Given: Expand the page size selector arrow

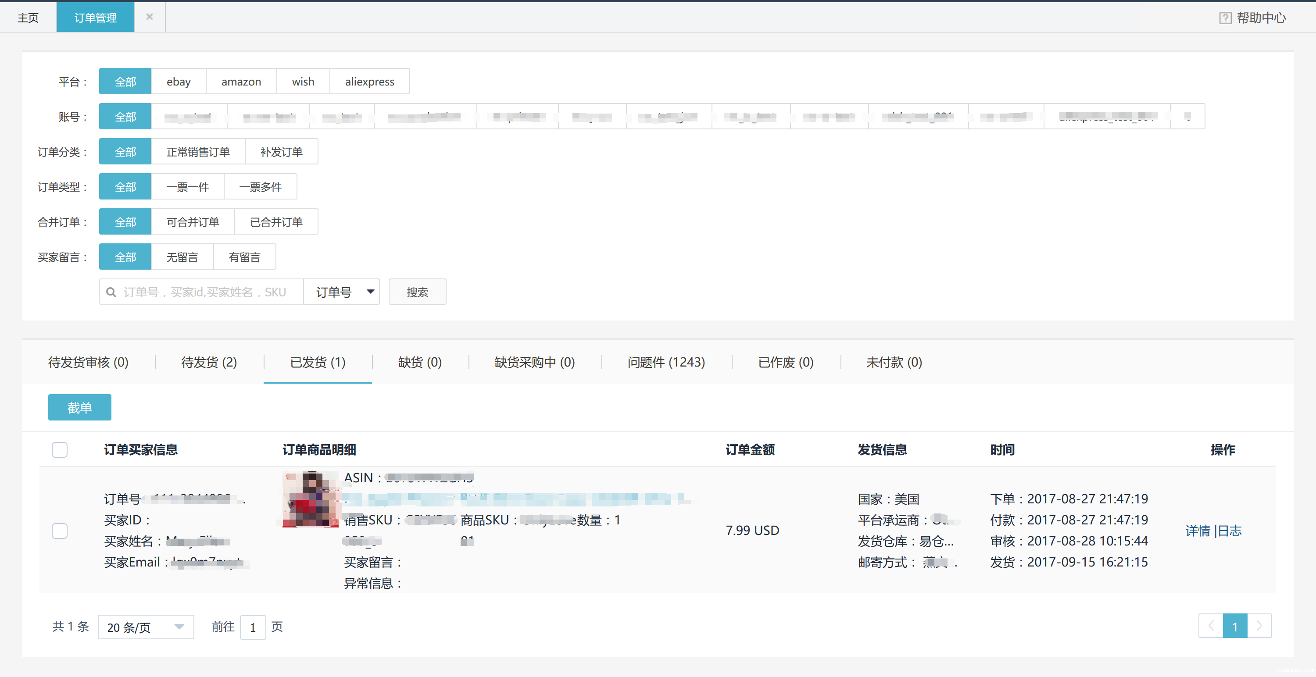Looking at the screenshot, I should point(179,627).
